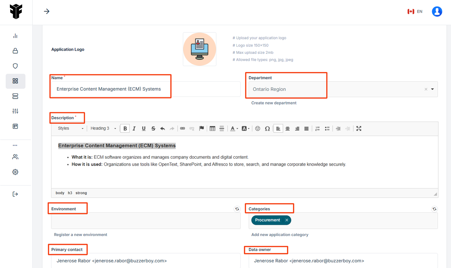Toggle italic formatting in the editor

(134, 129)
